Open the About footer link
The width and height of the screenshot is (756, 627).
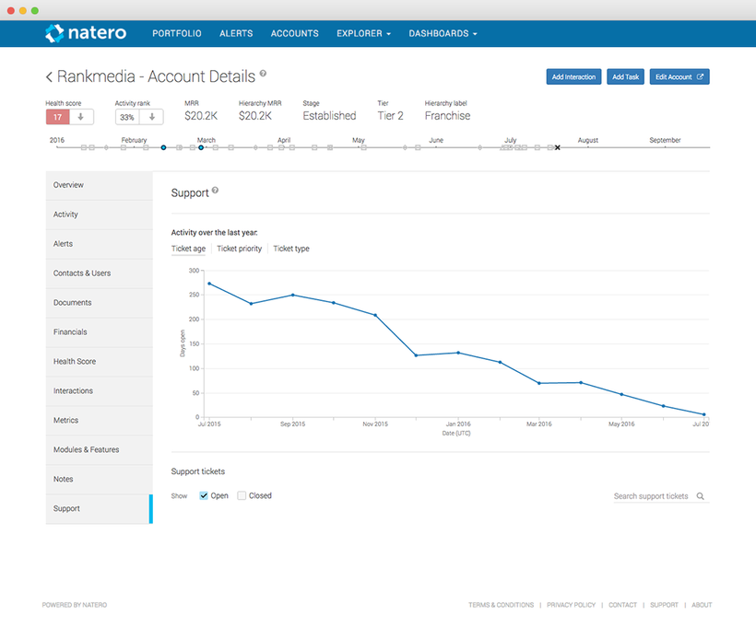point(702,605)
